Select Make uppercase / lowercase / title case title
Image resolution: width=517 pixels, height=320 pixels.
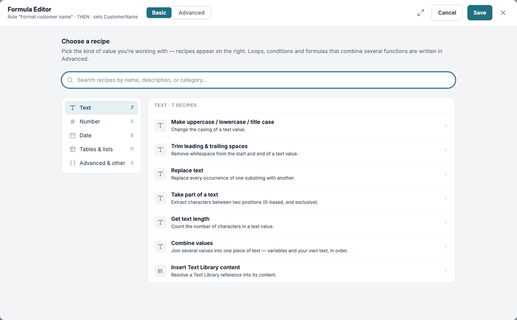(x=222, y=122)
